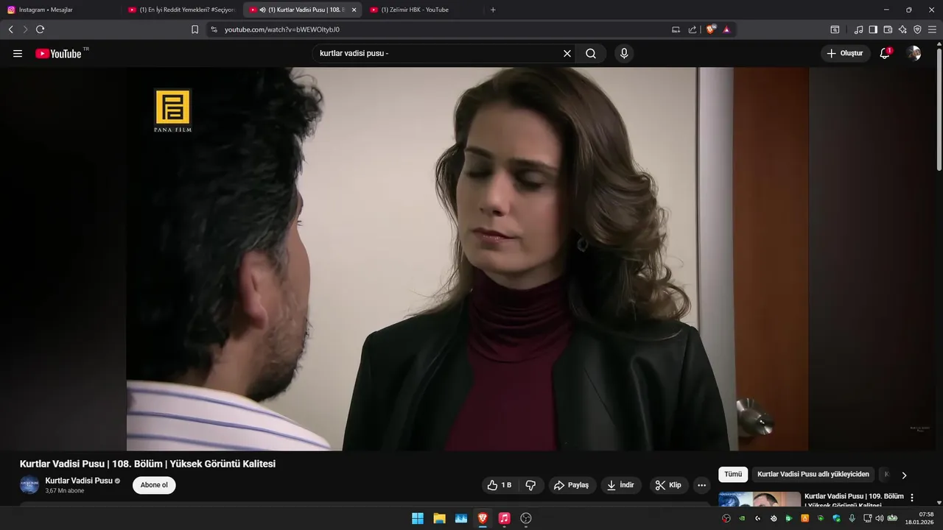Click the video player to pause
This screenshot has height=530, width=943.
(x=468, y=258)
